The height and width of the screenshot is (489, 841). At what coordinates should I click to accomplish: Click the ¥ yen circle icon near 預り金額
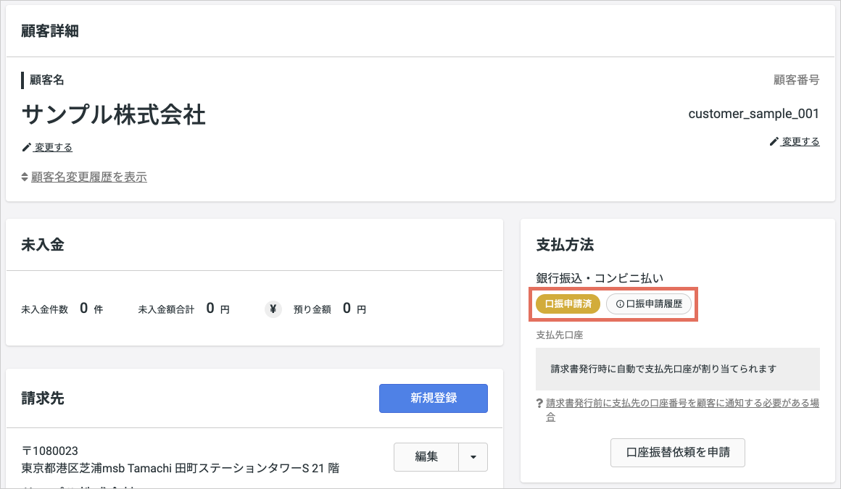[273, 308]
